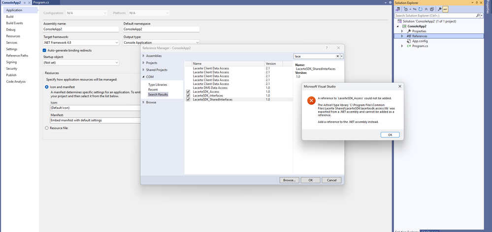
Task: Uncheck the LacerteSDK_Access checkbox
Action: (x=188, y=92)
